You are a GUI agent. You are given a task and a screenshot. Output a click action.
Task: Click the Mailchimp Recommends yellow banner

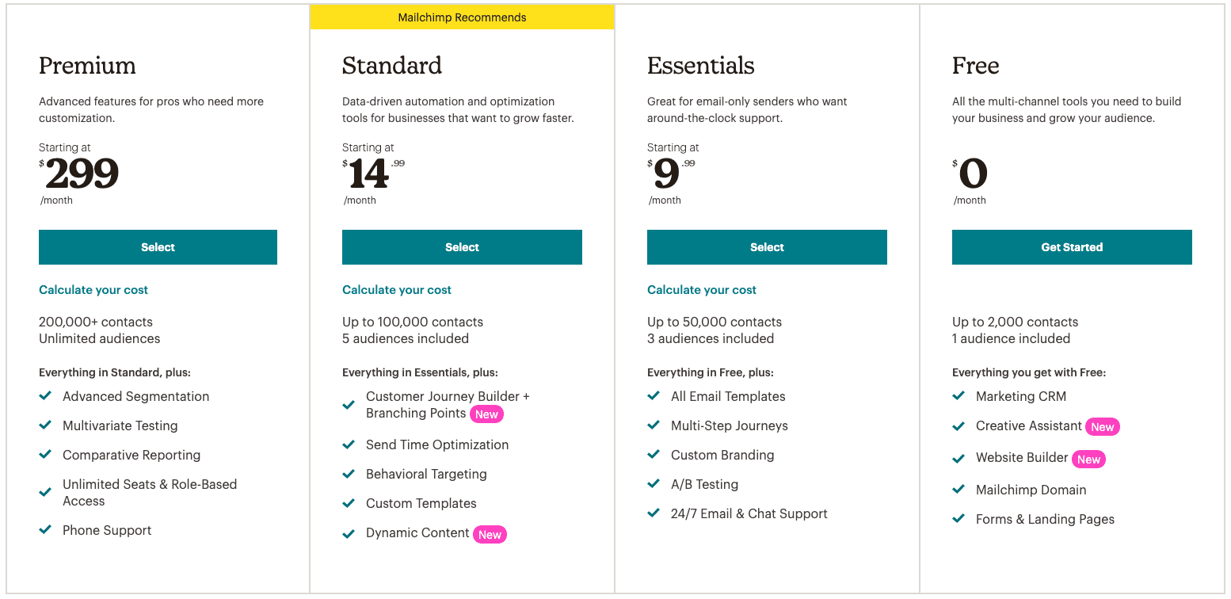462,17
